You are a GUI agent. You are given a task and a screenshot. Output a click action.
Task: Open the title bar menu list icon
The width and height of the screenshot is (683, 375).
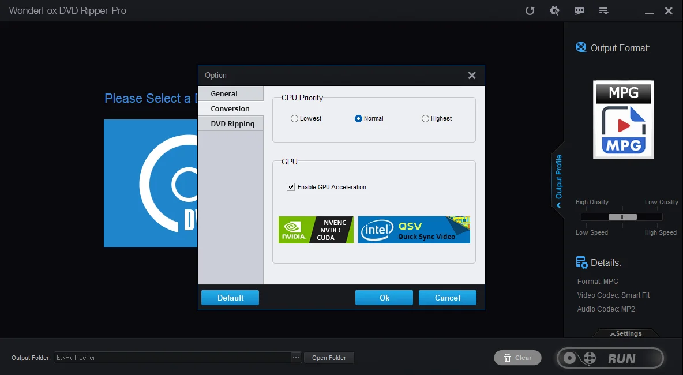pos(604,11)
